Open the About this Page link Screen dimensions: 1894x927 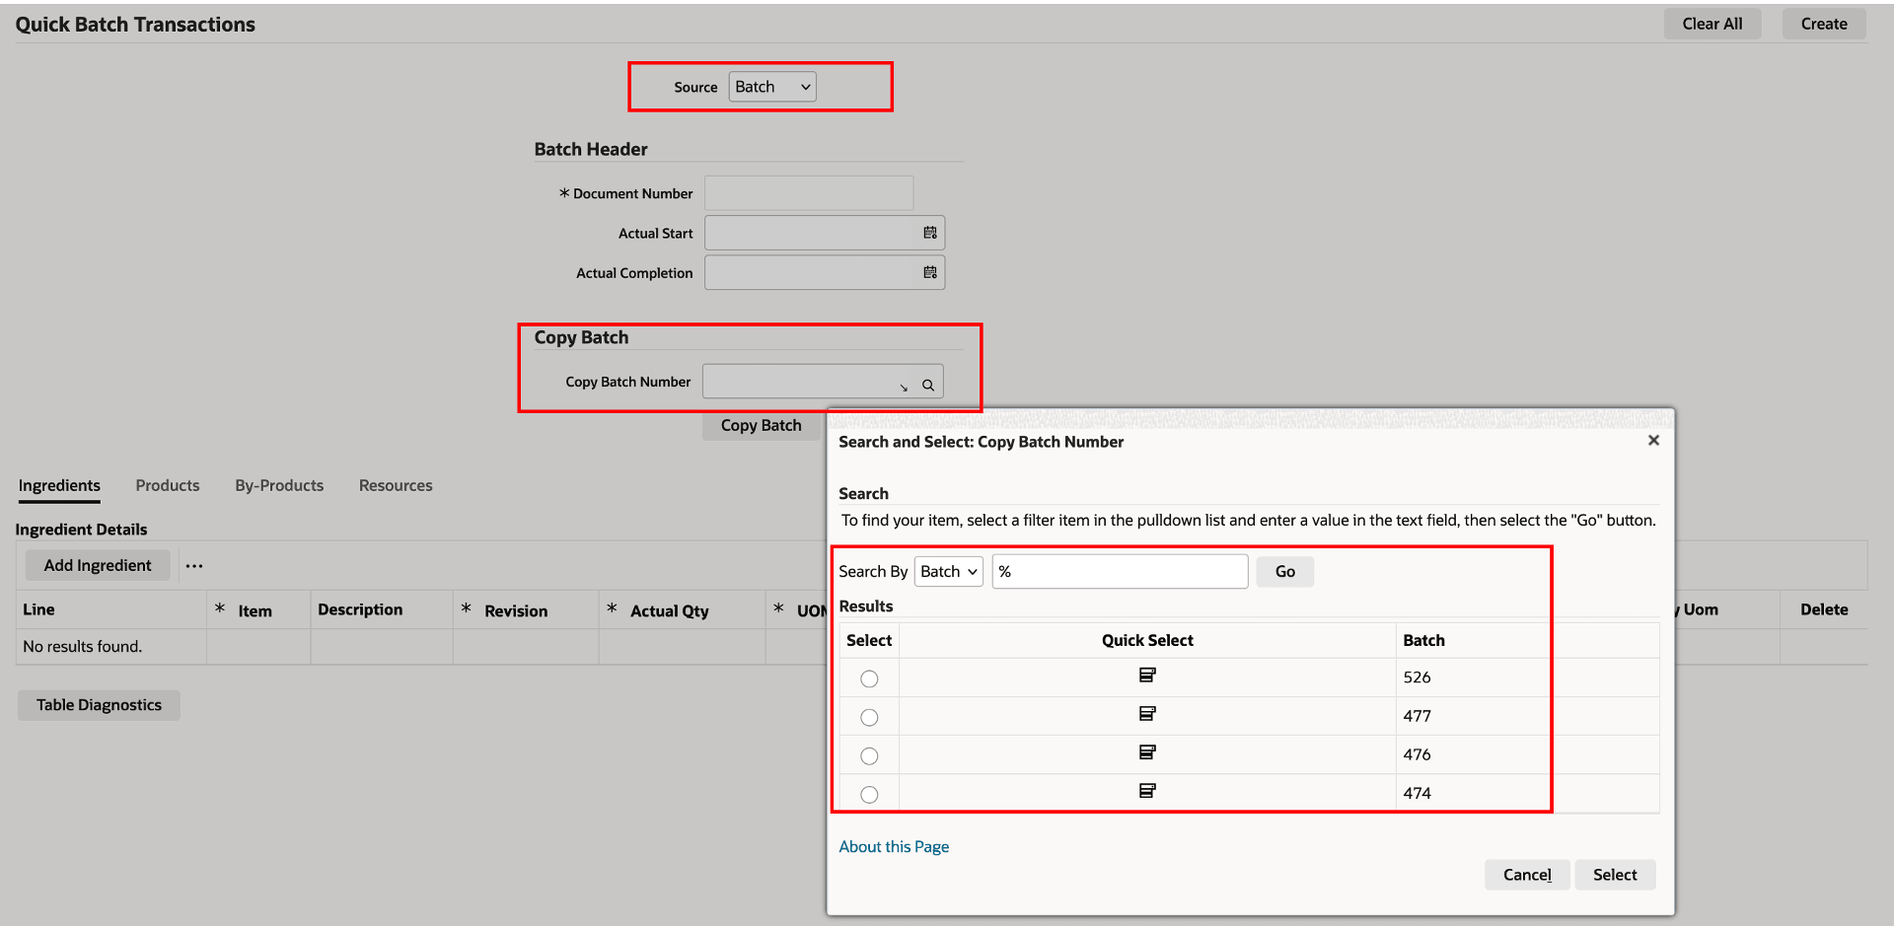893,846
